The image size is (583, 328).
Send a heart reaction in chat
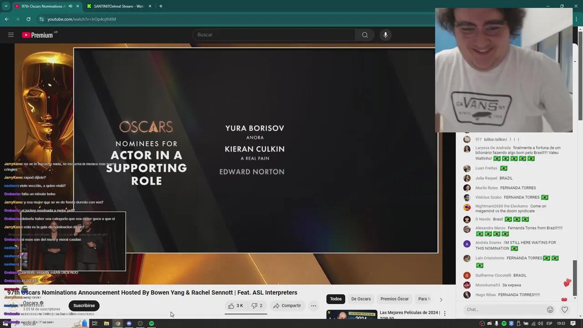point(565,310)
